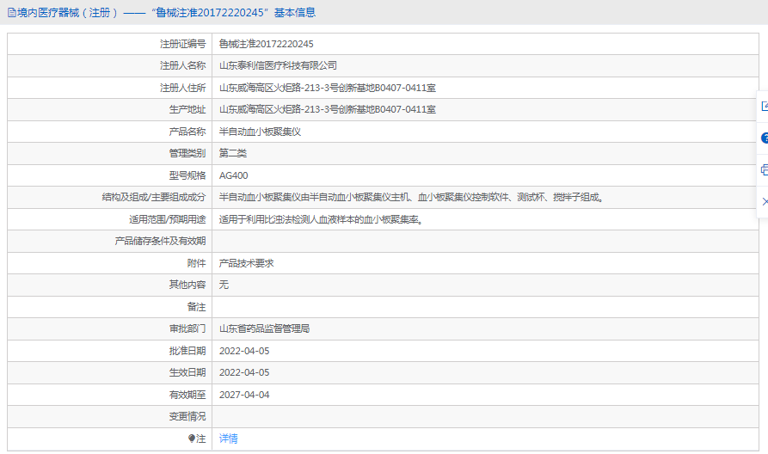The height and width of the screenshot is (454, 768).
Task: Click the 有效期至 label
Action: coord(187,395)
